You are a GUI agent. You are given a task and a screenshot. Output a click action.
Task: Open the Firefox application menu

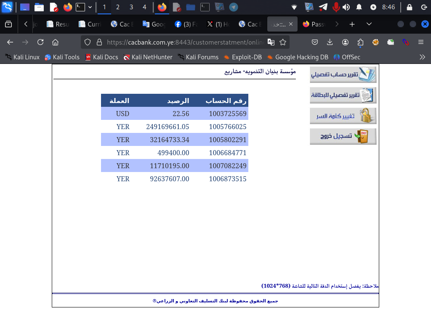pos(420,42)
